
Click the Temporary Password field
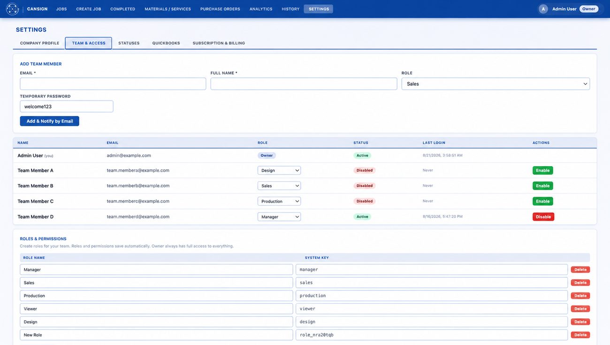coord(67,107)
